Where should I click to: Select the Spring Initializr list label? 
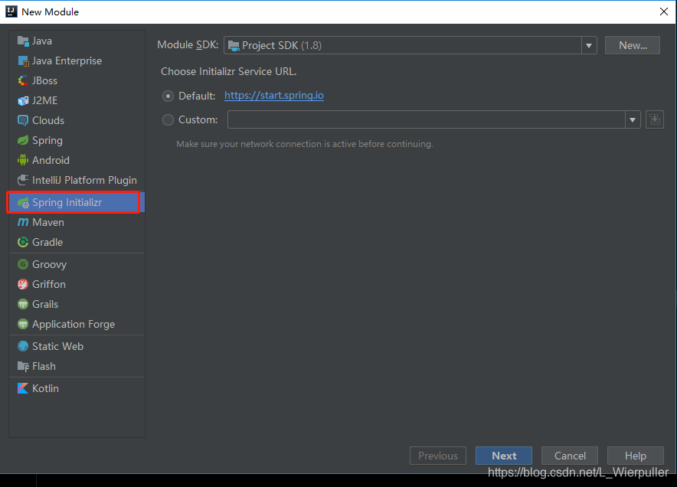point(67,202)
